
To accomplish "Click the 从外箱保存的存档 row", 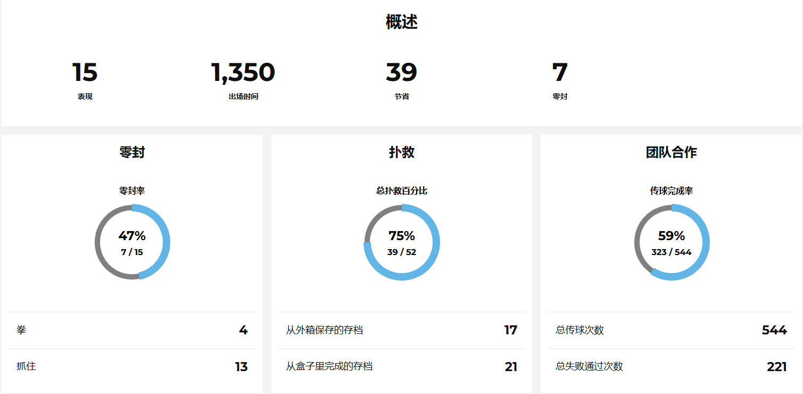I will [401, 330].
